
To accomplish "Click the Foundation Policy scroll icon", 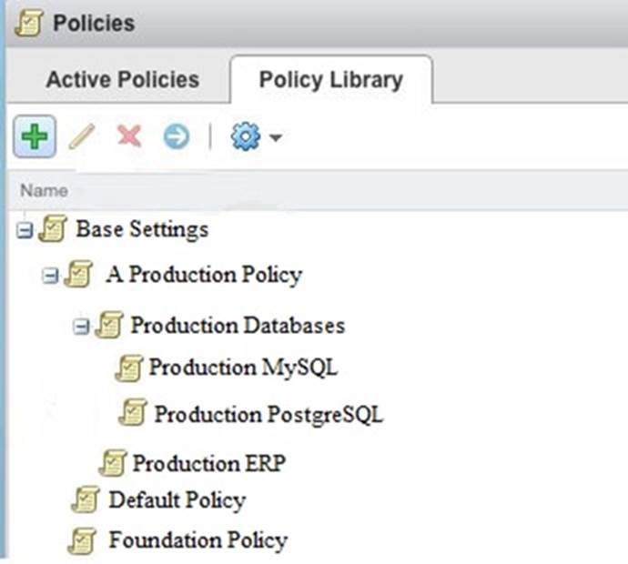I will coord(84,541).
